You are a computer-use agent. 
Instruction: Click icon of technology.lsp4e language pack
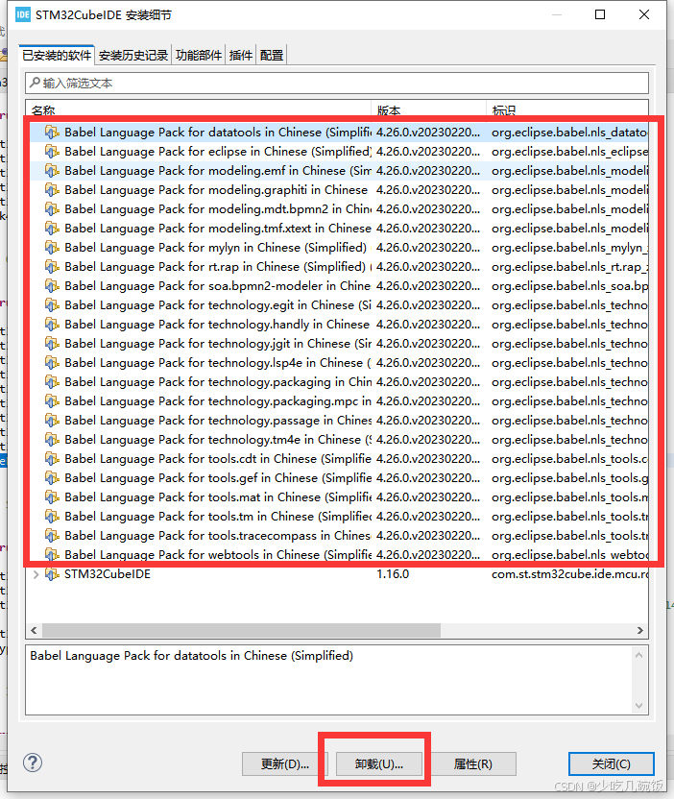52,363
